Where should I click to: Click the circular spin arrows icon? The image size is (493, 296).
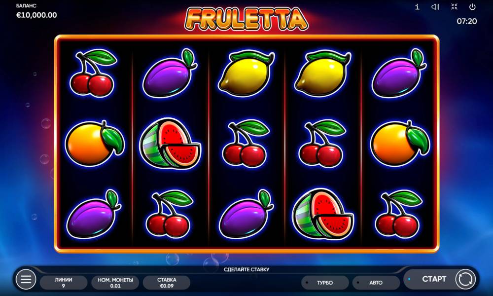tap(465, 279)
